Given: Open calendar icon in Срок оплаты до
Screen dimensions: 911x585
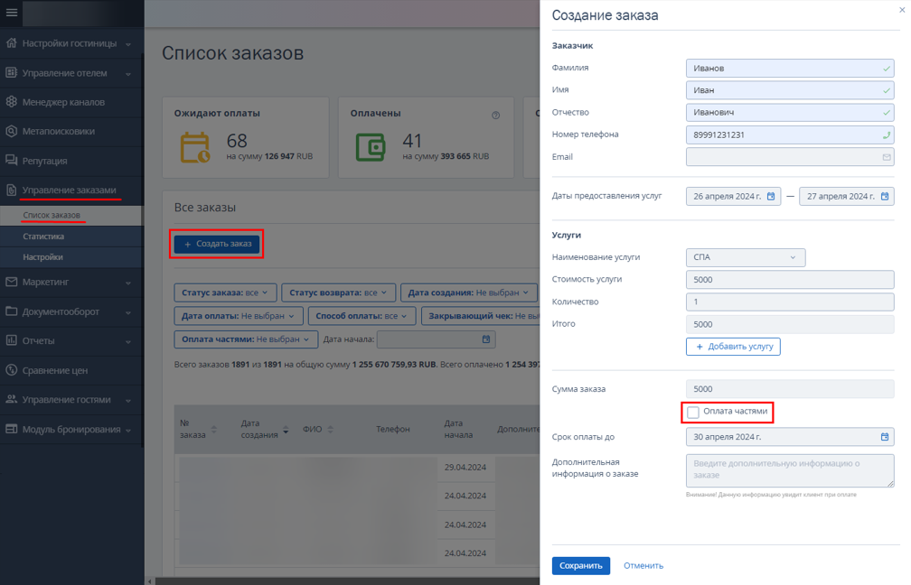Looking at the screenshot, I should coord(885,436).
